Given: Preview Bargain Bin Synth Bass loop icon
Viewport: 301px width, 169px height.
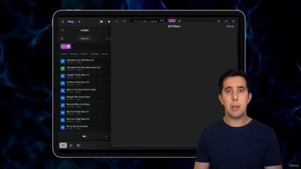Looking at the screenshot, I should [63, 98].
